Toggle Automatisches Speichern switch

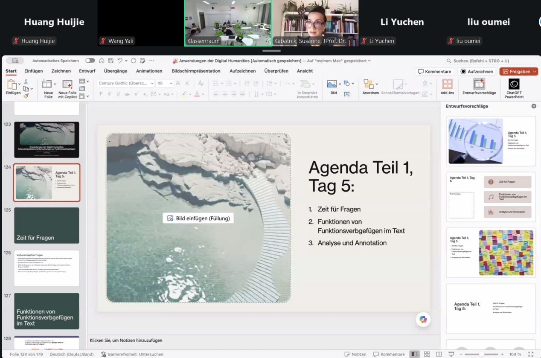(90, 61)
